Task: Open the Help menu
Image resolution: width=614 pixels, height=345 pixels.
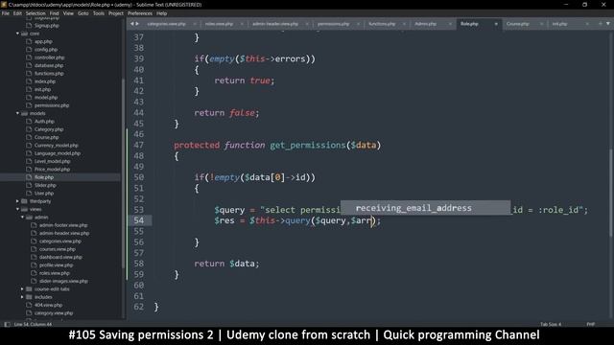Action: pos(162,13)
